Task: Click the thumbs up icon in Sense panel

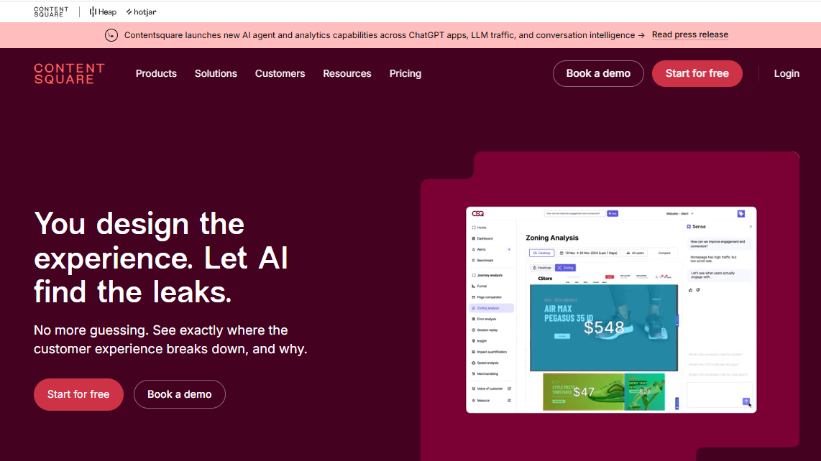Action: coord(691,290)
